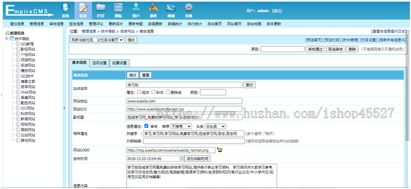Select the 信息 notepad icon
Screen dimensions: 411x189
pyautogui.click(x=83, y=8)
